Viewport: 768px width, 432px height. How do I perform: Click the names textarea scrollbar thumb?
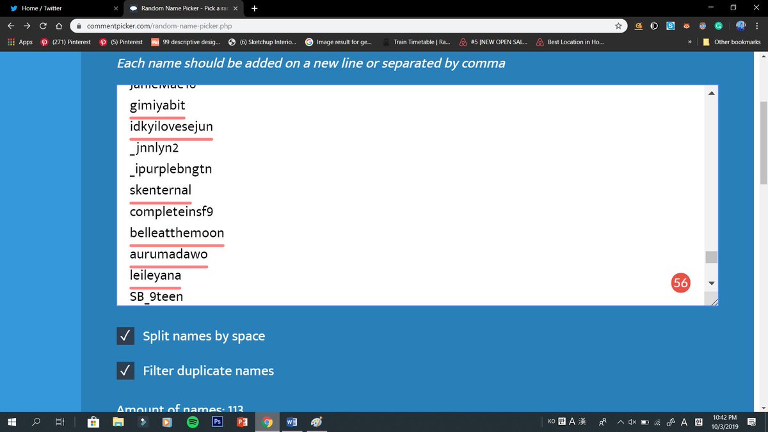pos(711,257)
